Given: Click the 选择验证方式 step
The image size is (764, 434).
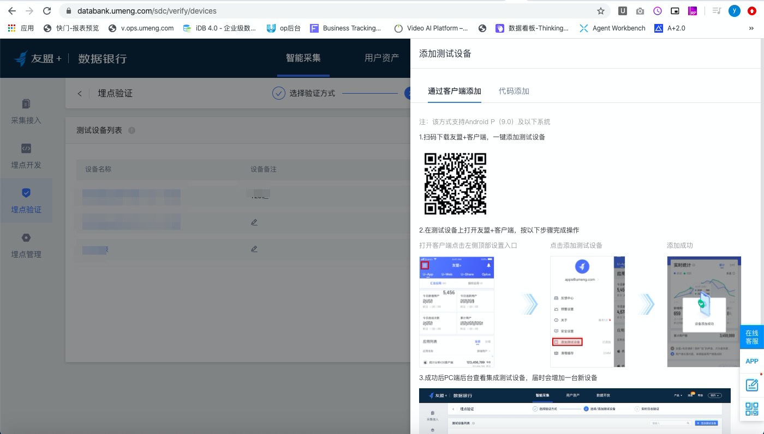Looking at the screenshot, I should pyautogui.click(x=304, y=94).
